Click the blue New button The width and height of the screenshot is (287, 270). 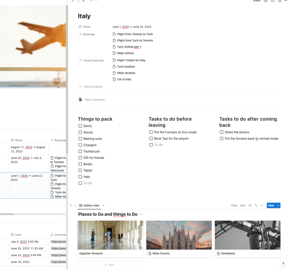271,205
